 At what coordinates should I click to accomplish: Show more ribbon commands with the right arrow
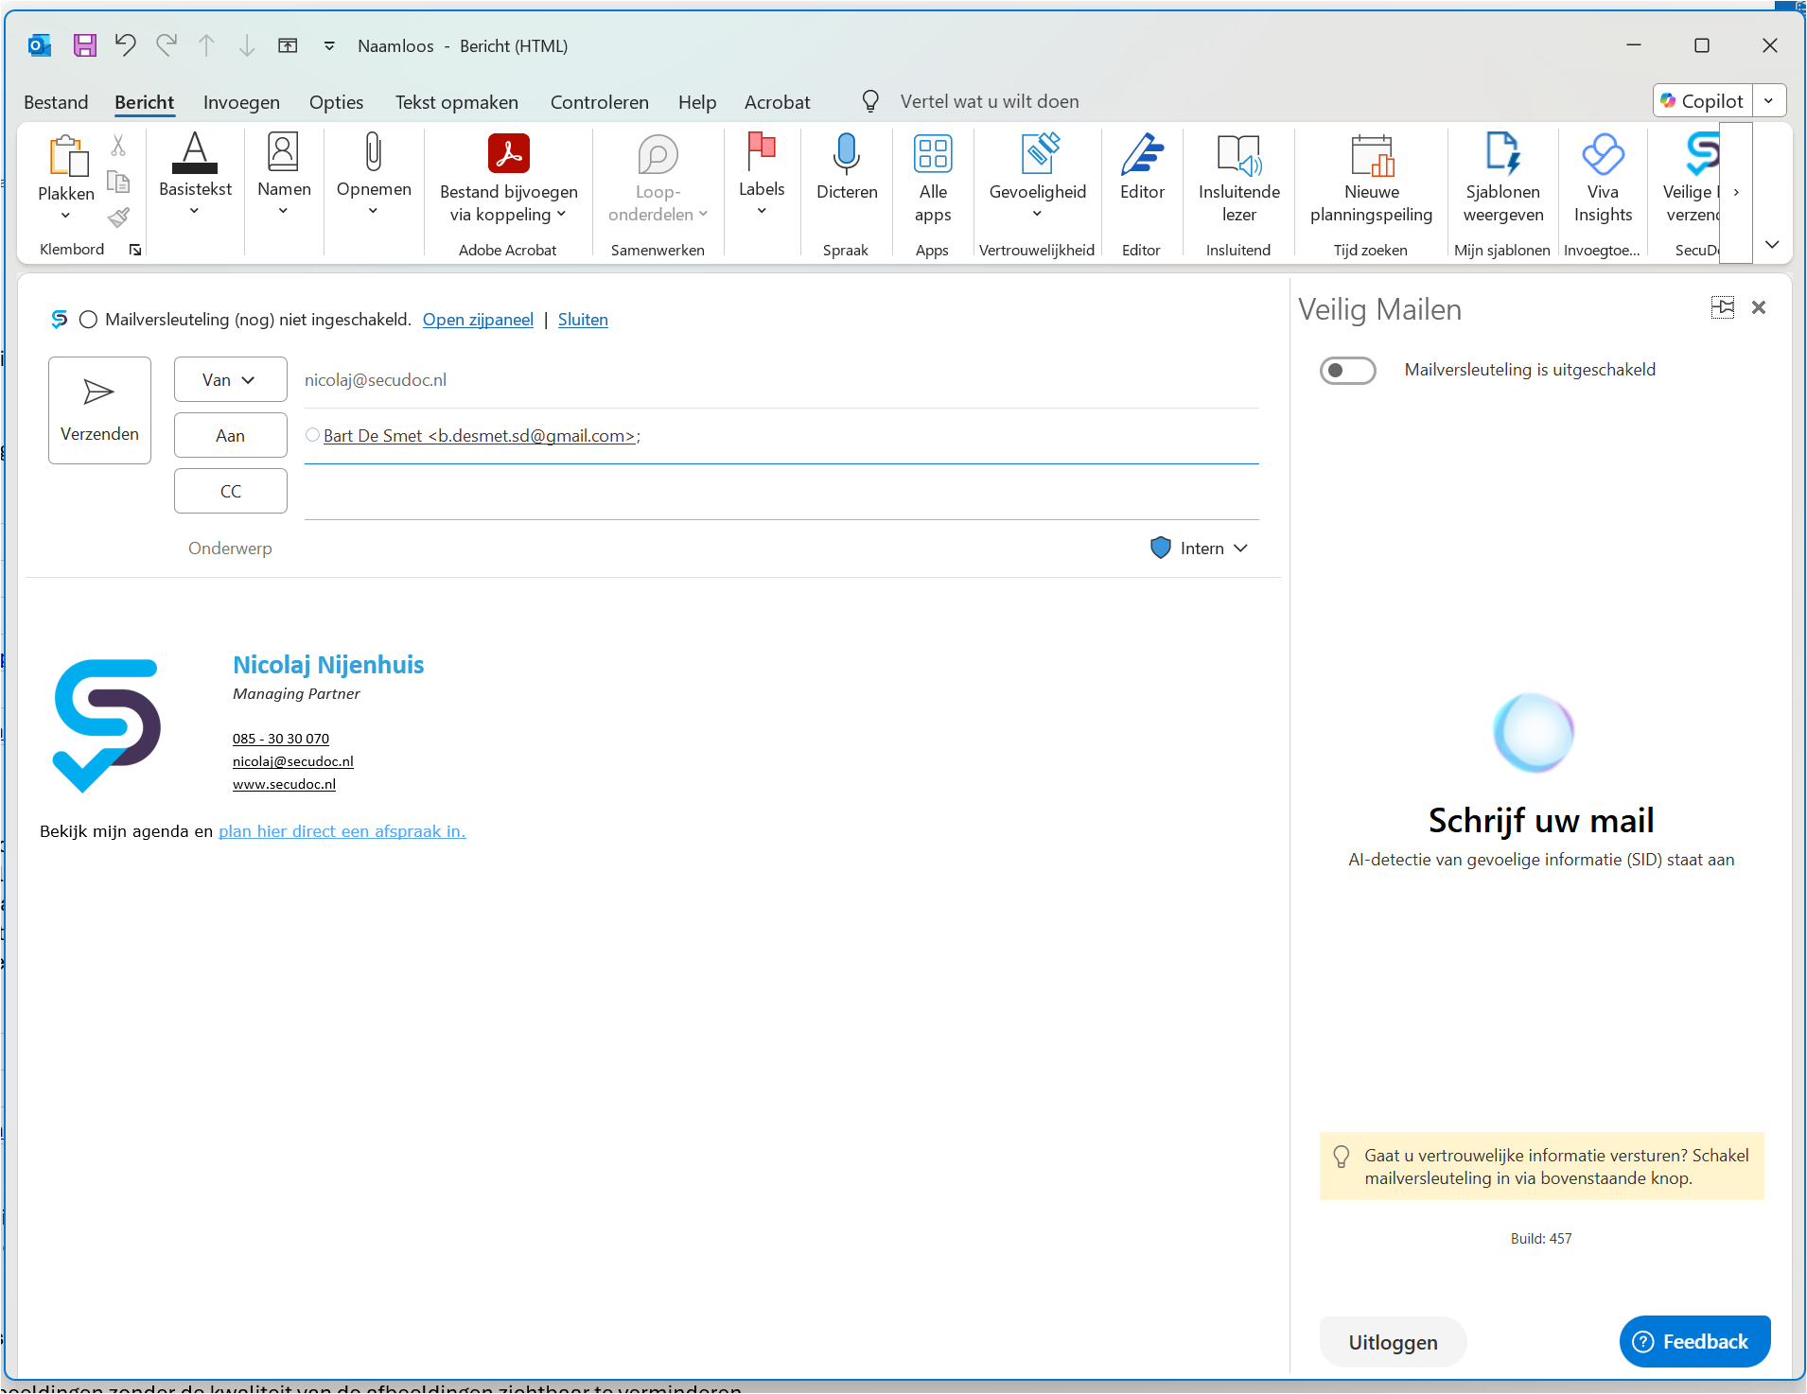pyautogui.click(x=1736, y=192)
